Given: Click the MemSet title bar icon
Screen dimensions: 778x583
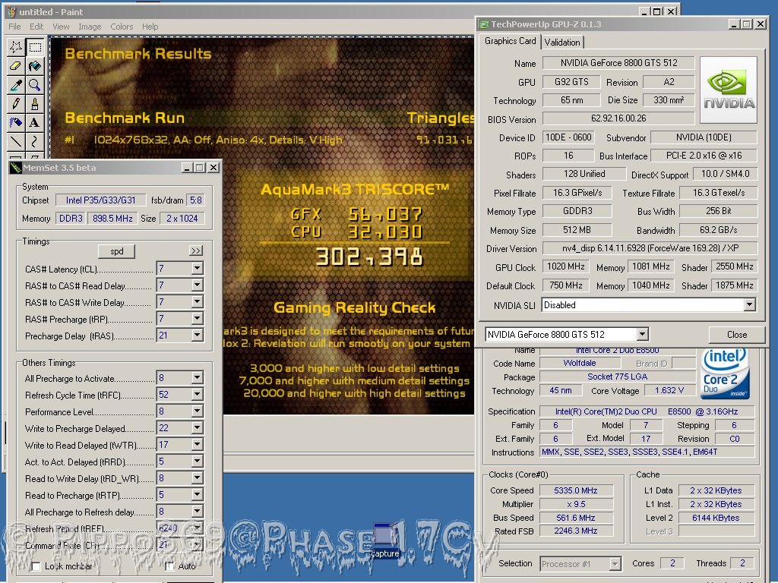Looking at the screenshot, I should (x=15, y=168).
